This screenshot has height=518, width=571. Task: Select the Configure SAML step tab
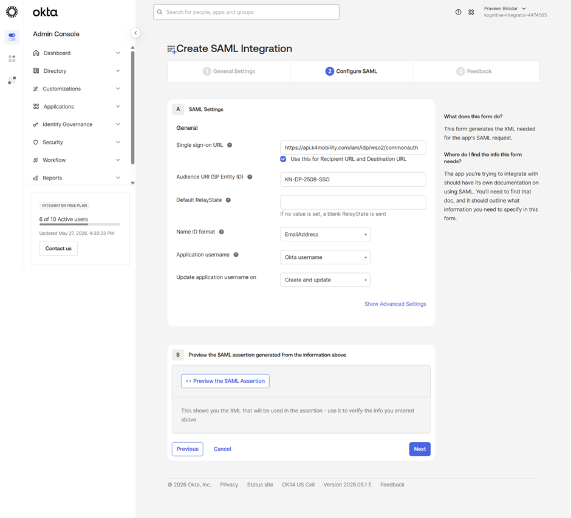click(x=352, y=72)
